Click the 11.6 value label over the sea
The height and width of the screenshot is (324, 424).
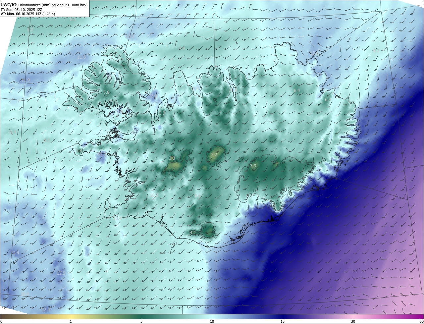coord(81,57)
